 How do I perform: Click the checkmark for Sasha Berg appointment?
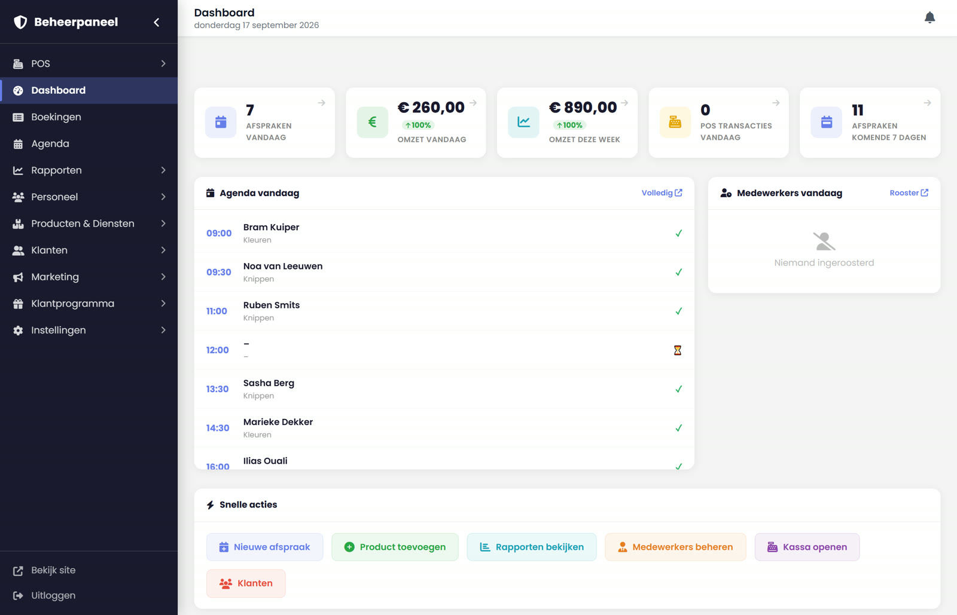click(x=679, y=389)
